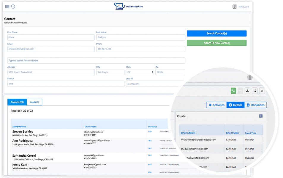
Task: Open the recent history clock icon
Action: coord(13,7)
